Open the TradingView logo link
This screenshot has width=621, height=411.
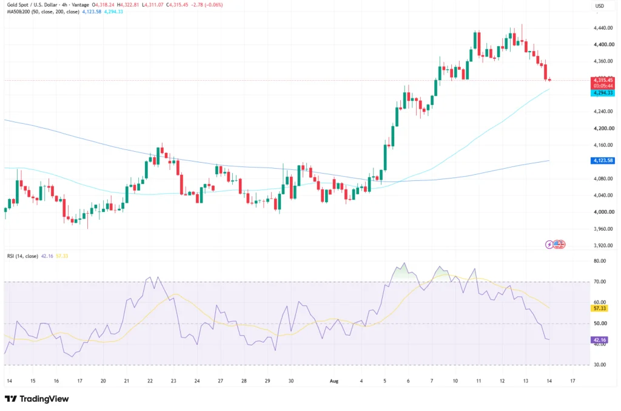pos(37,399)
